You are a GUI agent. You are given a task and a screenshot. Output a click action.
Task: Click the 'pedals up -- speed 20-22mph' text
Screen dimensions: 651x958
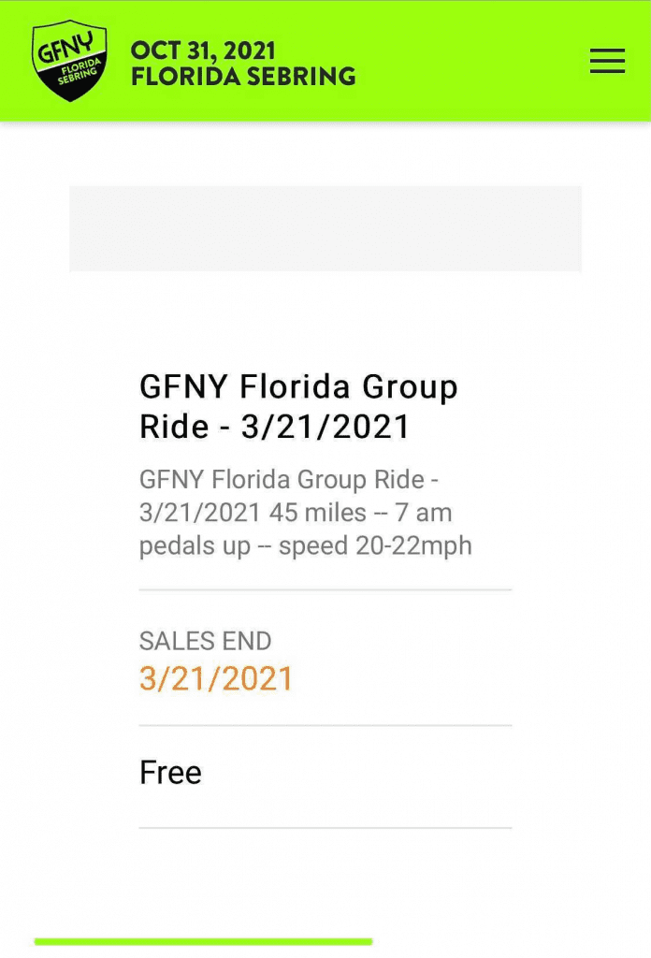[305, 545]
